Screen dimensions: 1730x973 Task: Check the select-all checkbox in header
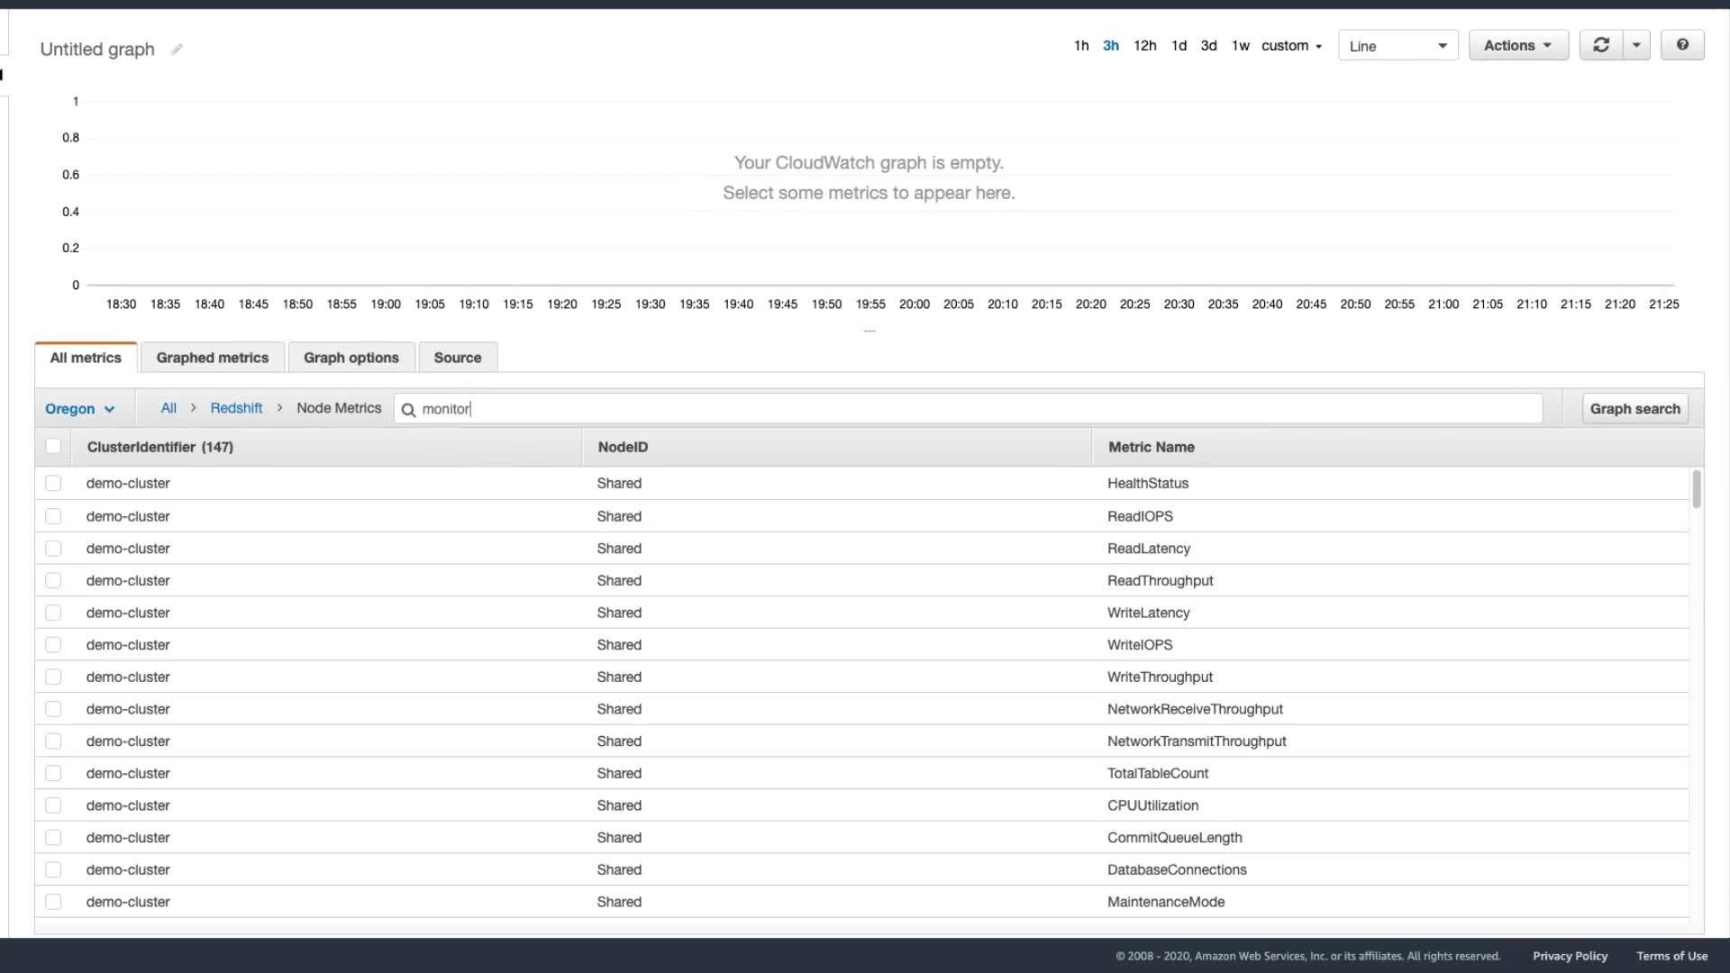pos(53,446)
